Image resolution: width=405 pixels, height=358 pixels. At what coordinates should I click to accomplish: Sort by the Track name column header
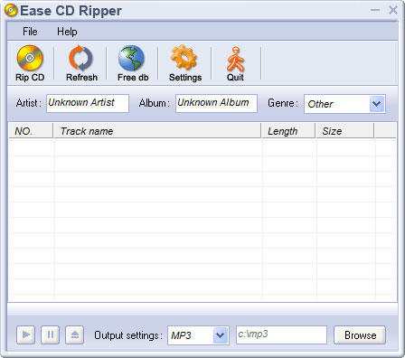coord(157,131)
